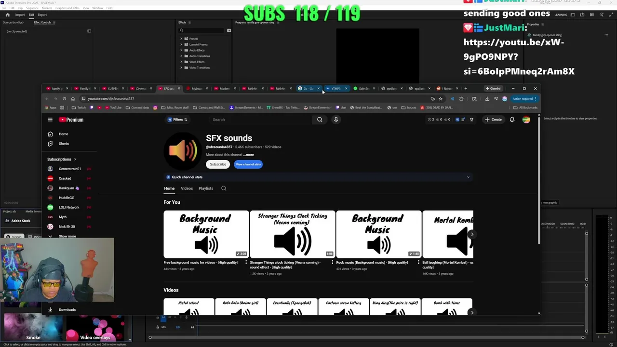Open Effect Controls panel menu icon

tap(54, 22)
